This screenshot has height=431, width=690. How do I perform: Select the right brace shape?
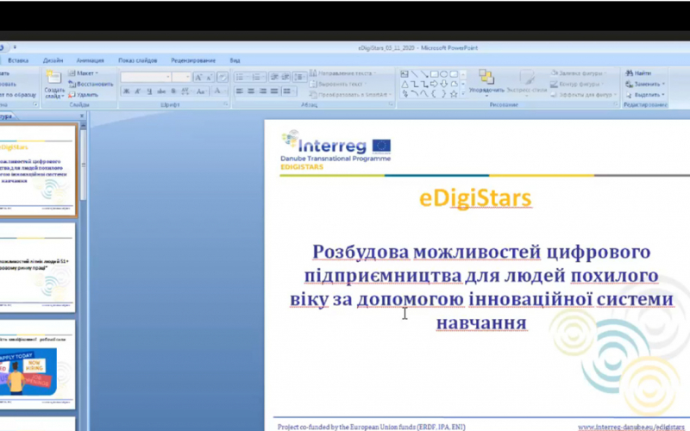point(443,94)
